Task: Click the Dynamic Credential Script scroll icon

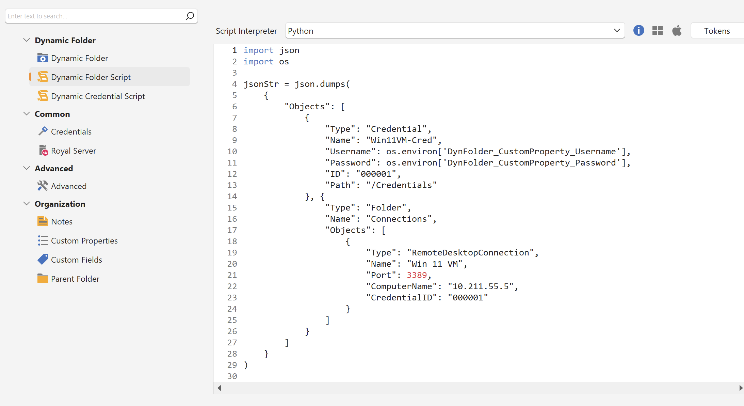Action: [x=43, y=96]
